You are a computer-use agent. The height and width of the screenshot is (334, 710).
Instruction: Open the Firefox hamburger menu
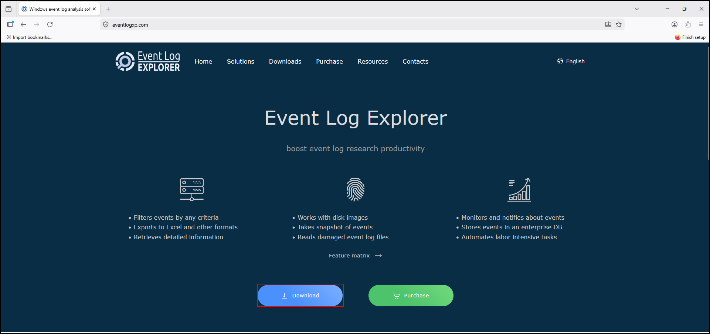tap(701, 24)
